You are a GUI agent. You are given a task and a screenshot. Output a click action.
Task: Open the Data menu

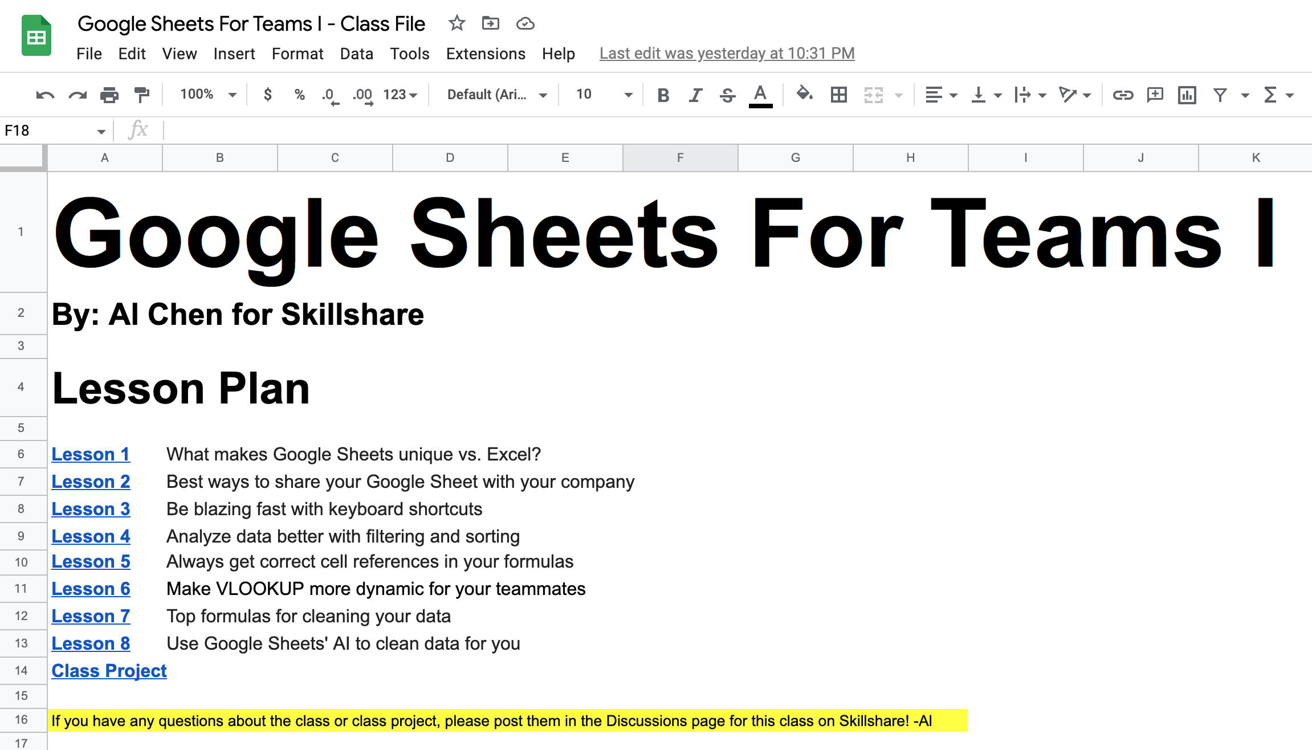(x=356, y=54)
